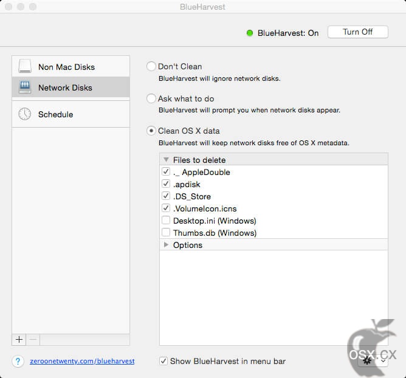This screenshot has width=406, height=378.
Task: Open the gear action menu
Action: (373, 360)
